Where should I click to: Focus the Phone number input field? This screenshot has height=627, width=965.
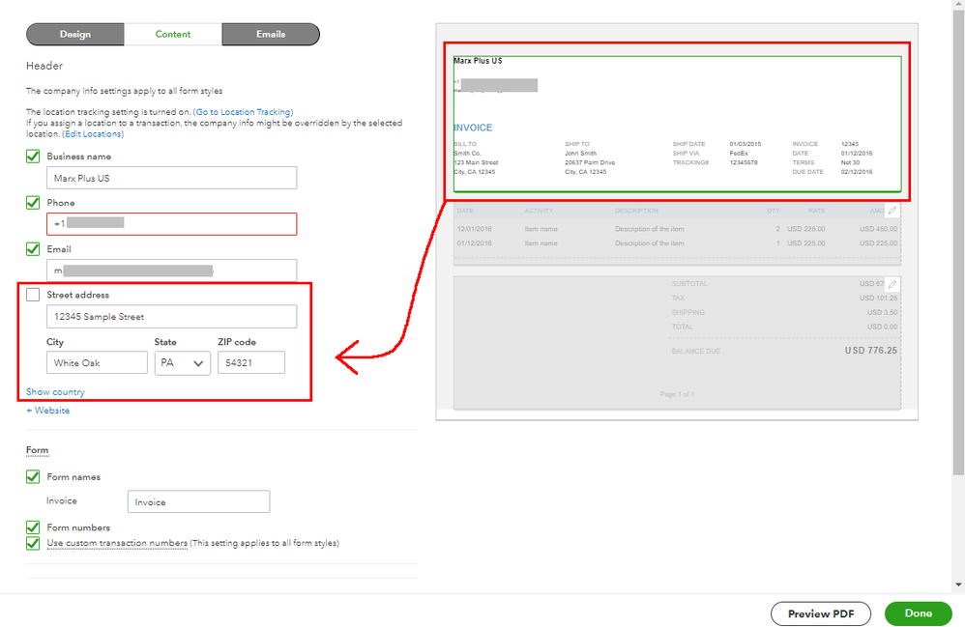[172, 224]
